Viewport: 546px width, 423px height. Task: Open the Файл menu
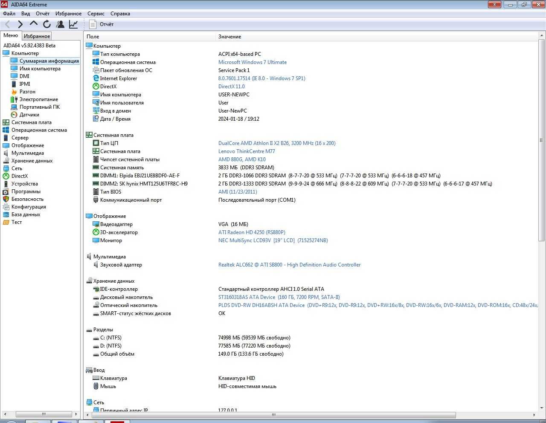click(x=9, y=14)
